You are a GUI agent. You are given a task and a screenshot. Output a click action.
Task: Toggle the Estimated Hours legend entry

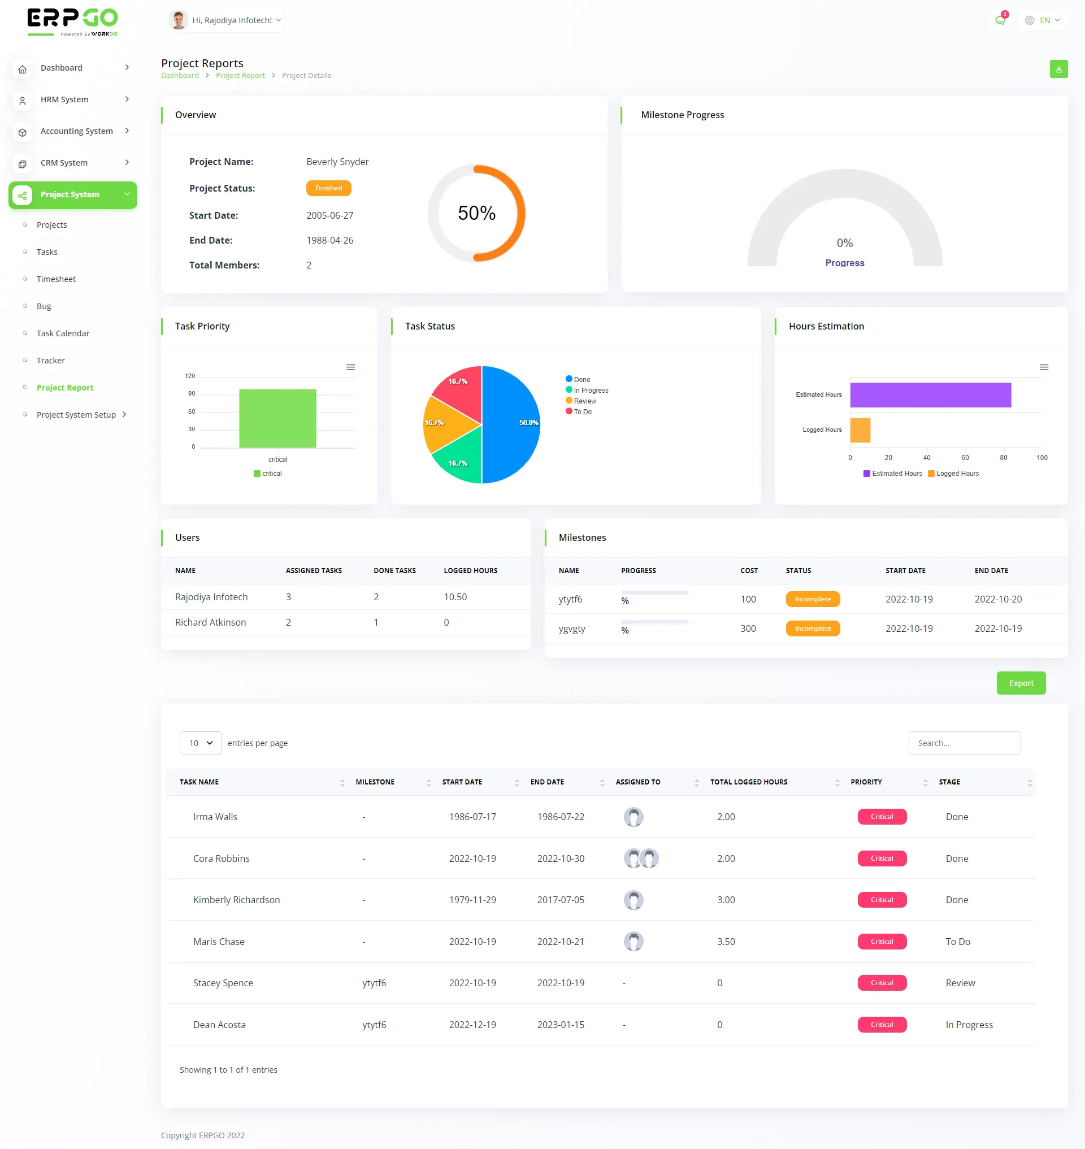[x=892, y=473]
